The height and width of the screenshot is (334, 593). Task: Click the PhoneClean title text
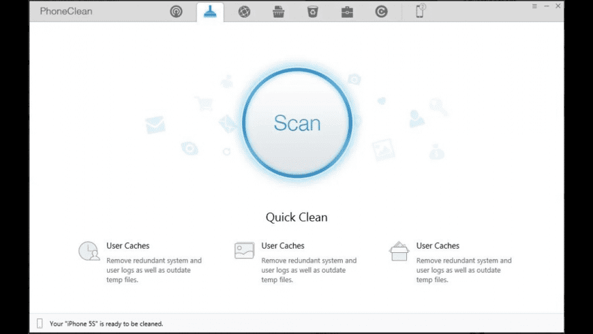[66, 12]
